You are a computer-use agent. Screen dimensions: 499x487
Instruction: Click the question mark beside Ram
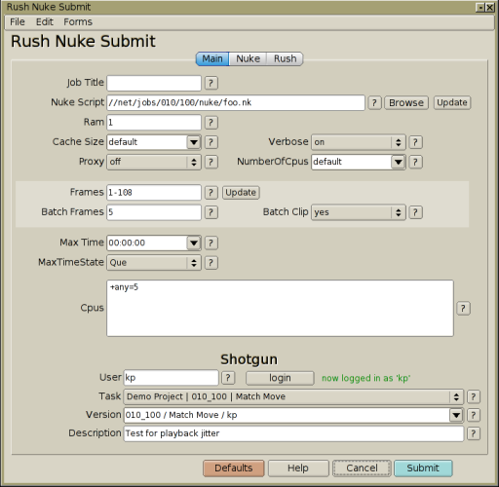click(x=211, y=123)
